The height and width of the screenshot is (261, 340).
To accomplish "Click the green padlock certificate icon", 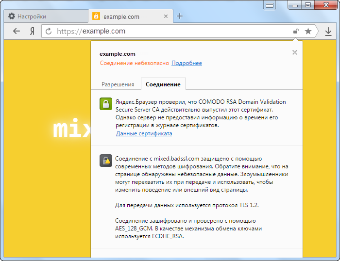I will (x=106, y=104).
